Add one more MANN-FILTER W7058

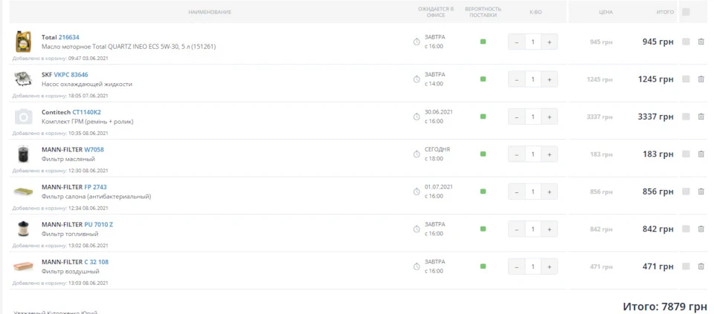tap(549, 154)
